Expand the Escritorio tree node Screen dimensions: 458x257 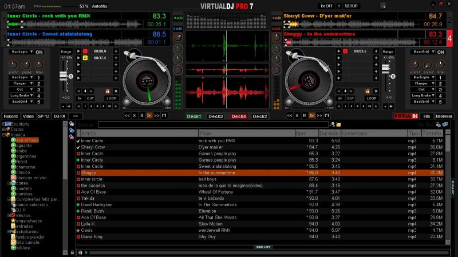3,124
